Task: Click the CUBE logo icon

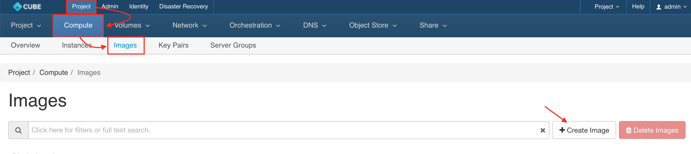Action: click(x=17, y=6)
